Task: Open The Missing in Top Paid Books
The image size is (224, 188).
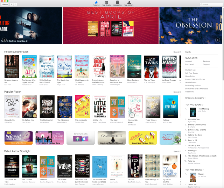Action: (203, 109)
